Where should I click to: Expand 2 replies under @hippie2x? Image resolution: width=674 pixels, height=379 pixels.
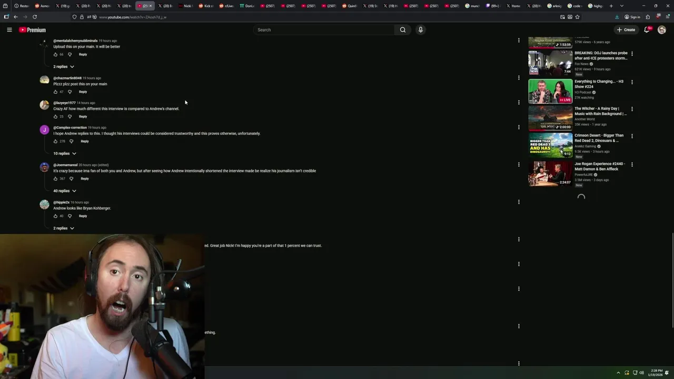tap(64, 228)
